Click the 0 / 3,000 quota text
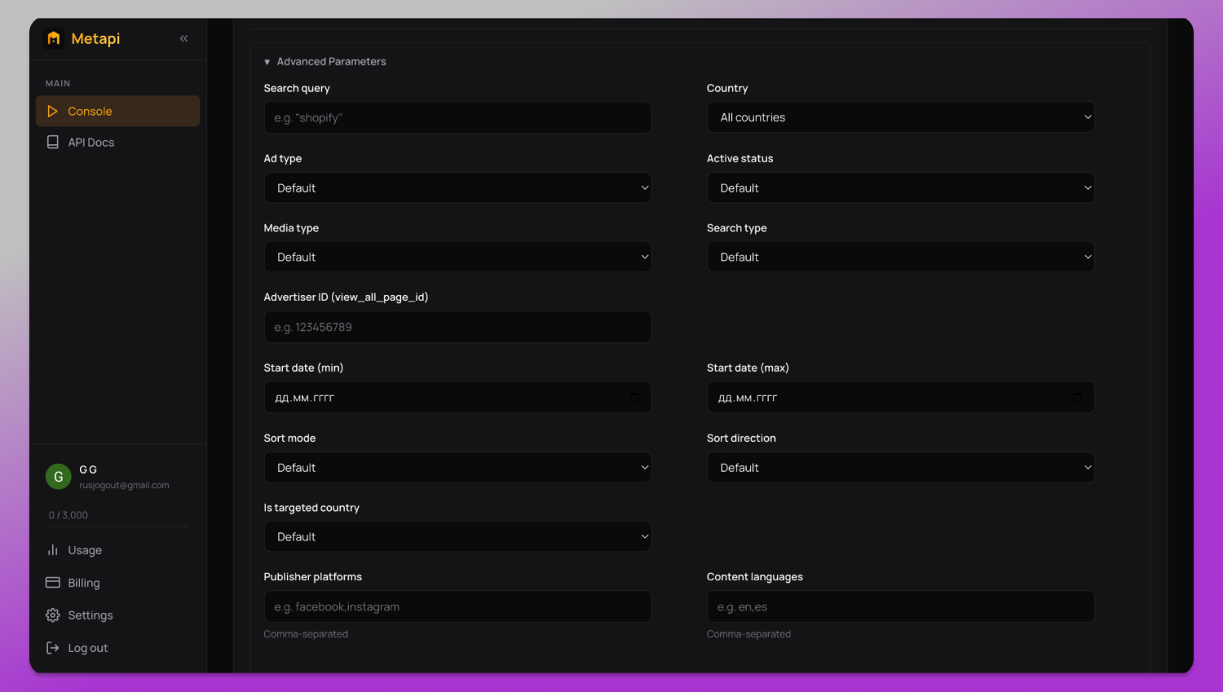 68,515
